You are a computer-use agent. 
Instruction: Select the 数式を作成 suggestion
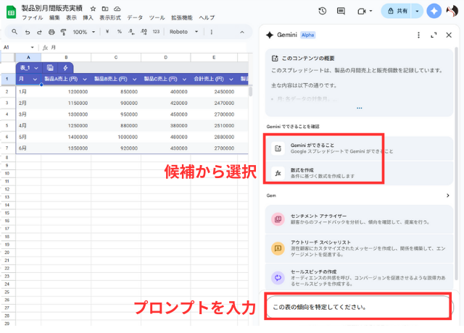(360, 173)
